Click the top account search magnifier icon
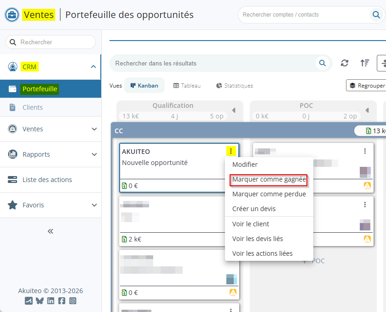Viewport: 386px width, 312px height. coord(375,15)
